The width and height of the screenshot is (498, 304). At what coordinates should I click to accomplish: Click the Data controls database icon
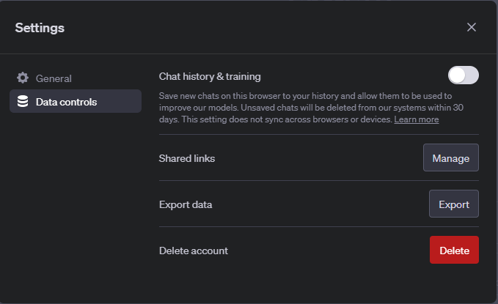23,101
